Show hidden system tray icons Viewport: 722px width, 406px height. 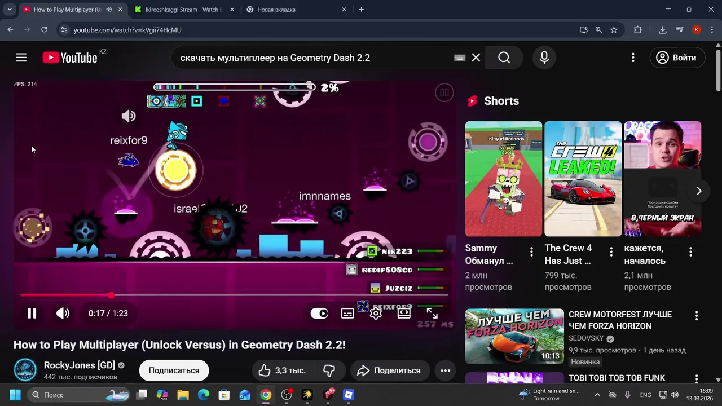coord(597,395)
